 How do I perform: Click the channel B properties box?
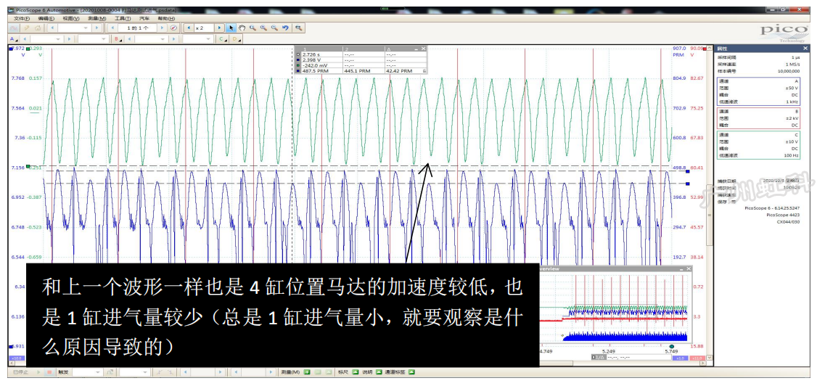click(758, 118)
